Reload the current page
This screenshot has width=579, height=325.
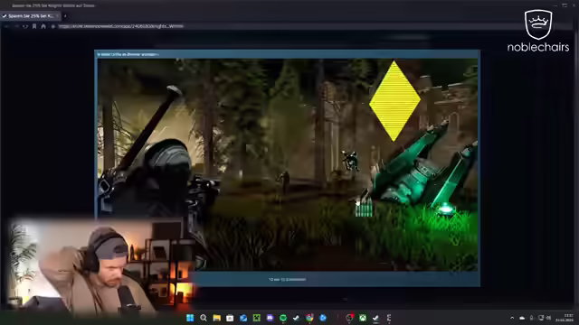tap(25, 26)
